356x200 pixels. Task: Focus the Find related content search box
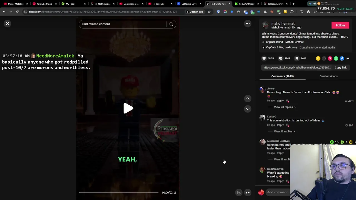point(123,24)
